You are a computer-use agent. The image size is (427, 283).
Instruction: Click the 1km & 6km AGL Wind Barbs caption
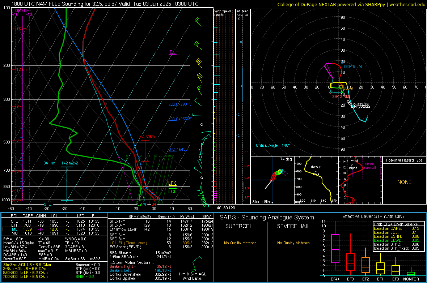tap(192, 276)
